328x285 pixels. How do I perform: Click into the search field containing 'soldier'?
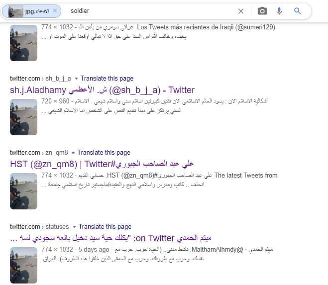(x=149, y=11)
